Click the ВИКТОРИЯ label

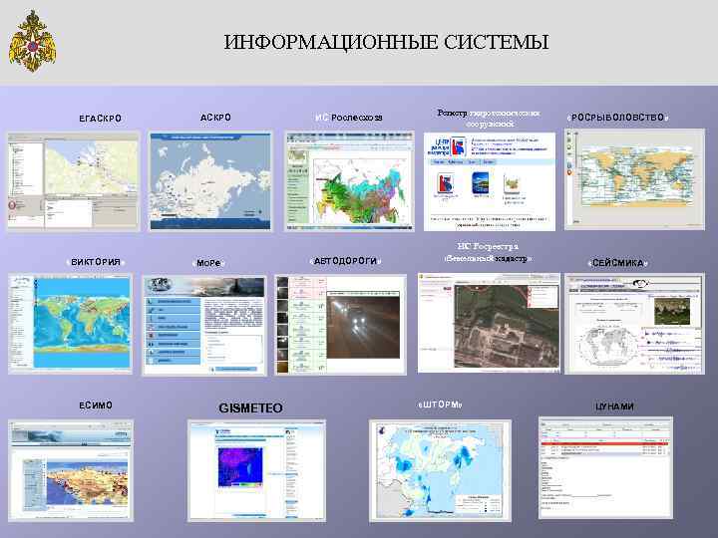pos(96,262)
